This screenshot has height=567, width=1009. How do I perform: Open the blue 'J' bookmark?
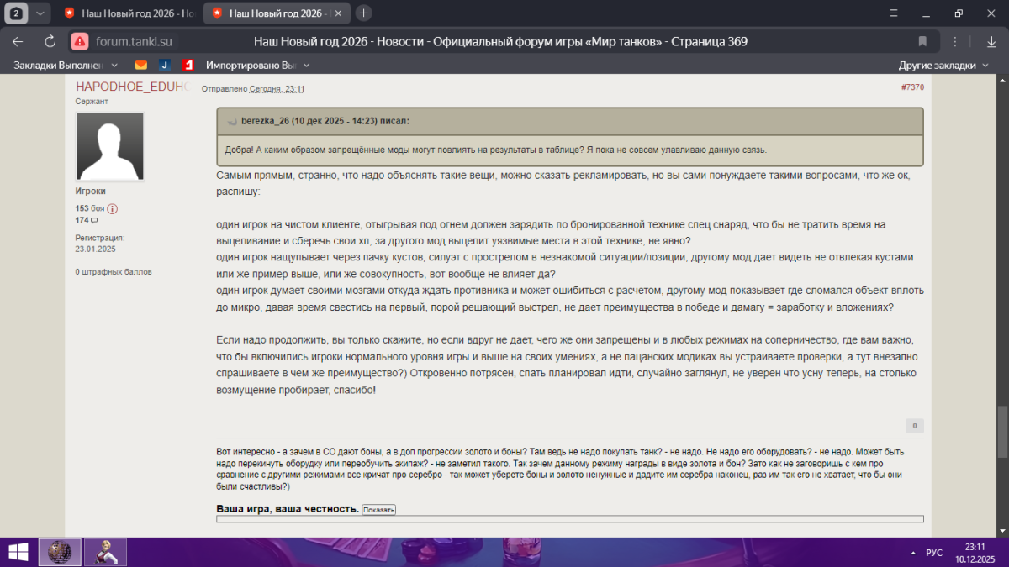(x=165, y=65)
